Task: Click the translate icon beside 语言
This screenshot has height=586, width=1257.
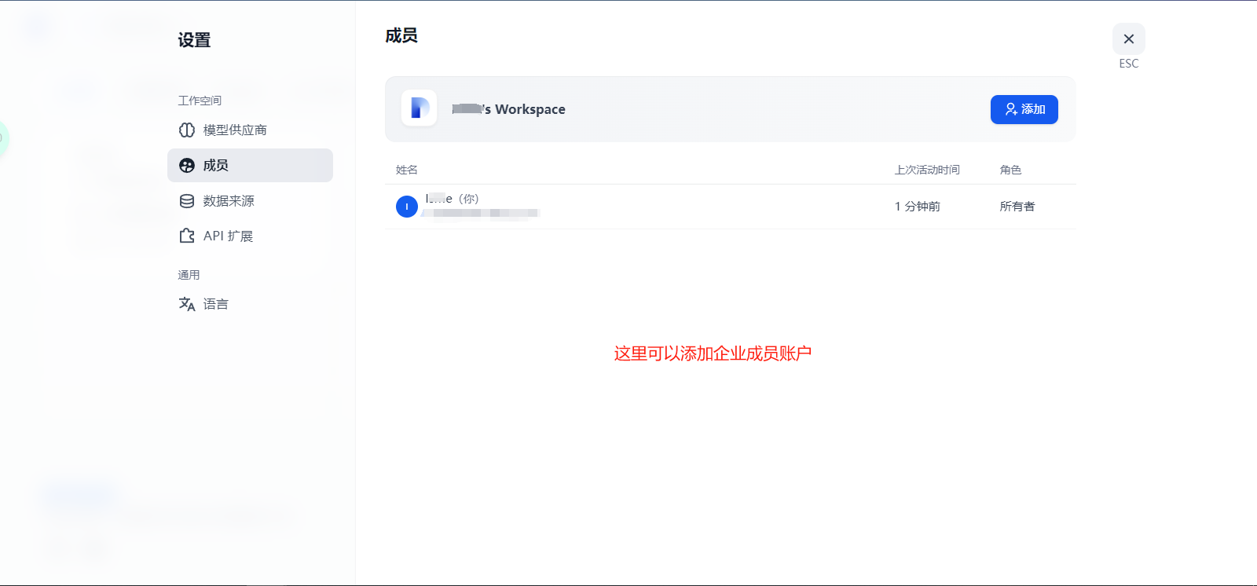Action: pos(187,304)
